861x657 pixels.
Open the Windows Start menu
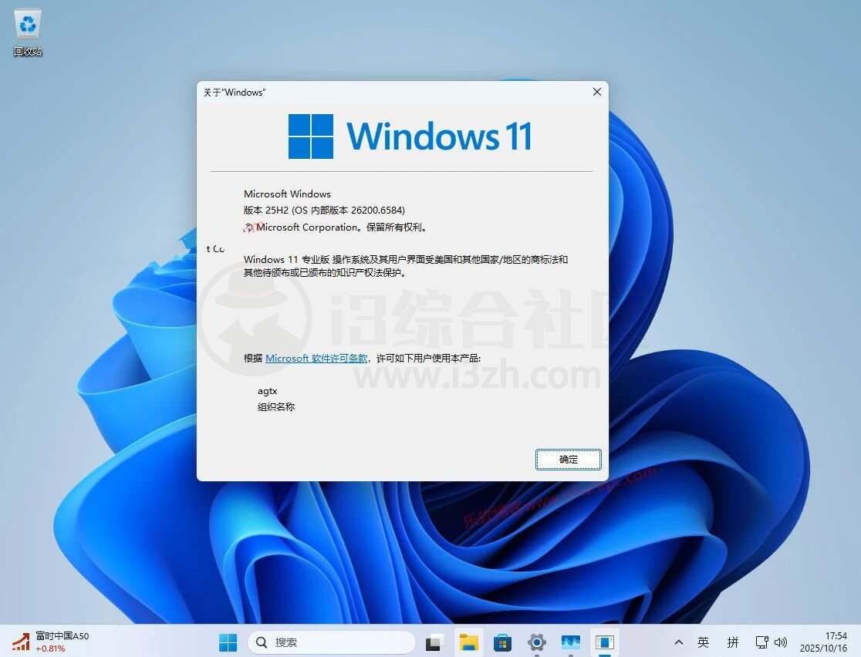(228, 642)
